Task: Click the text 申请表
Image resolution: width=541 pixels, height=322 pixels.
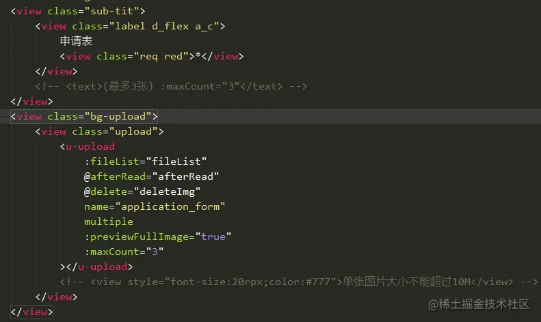Action: click(x=76, y=41)
